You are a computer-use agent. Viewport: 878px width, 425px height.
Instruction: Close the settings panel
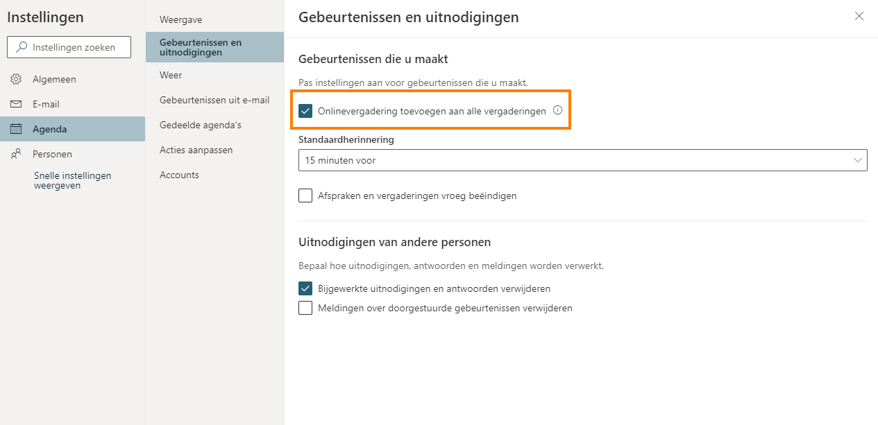(859, 16)
